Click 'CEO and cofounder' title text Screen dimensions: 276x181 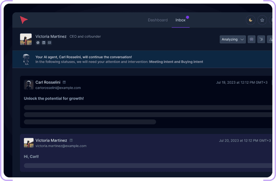[x=85, y=37]
